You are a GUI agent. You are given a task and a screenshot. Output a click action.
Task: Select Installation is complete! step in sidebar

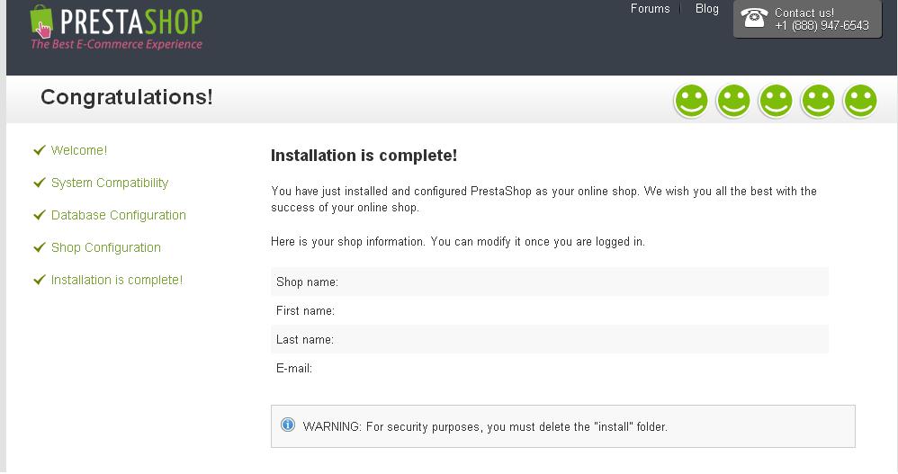(117, 280)
